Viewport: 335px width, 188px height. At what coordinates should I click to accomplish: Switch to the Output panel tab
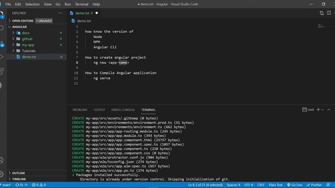(x=99, y=110)
